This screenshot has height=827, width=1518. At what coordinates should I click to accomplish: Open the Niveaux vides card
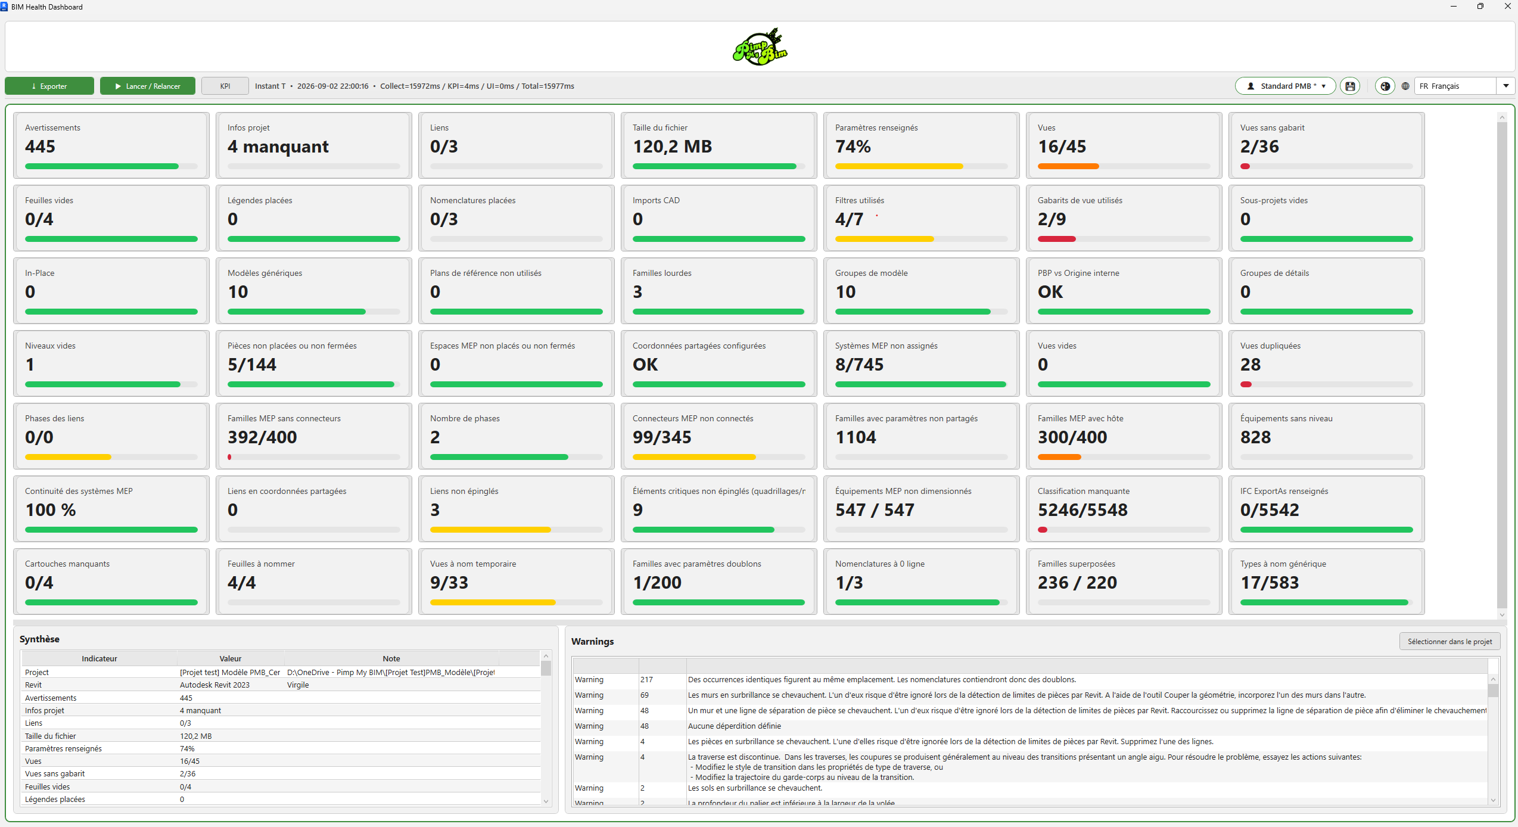[111, 363]
